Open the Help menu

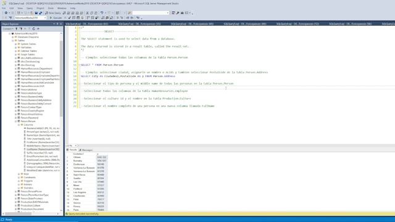(x=73, y=8)
